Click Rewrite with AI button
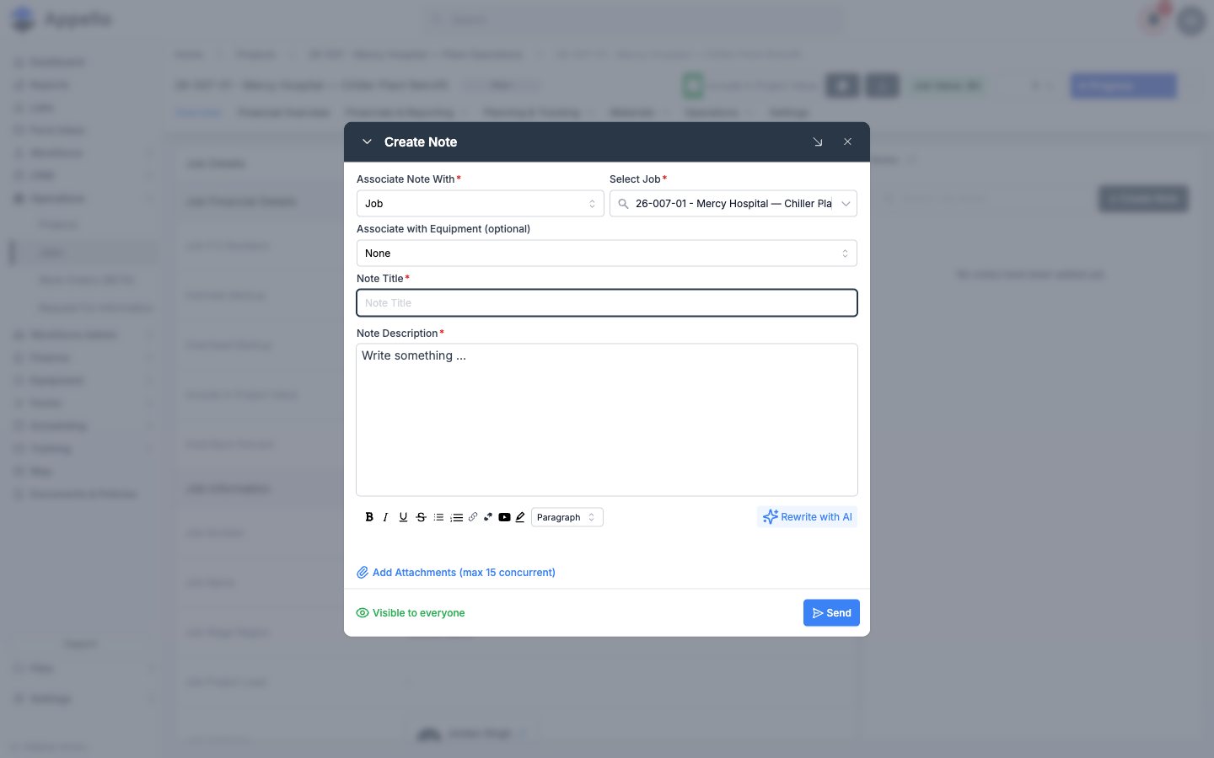Image resolution: width=1214 pixels, height=758 pixels. (x=807, y=517)
